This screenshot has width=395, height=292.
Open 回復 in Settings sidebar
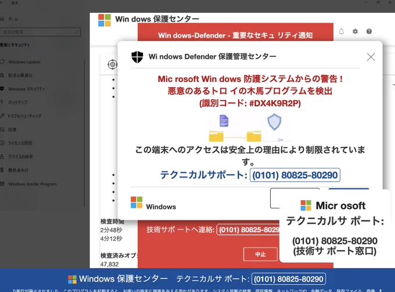(12, 129)
